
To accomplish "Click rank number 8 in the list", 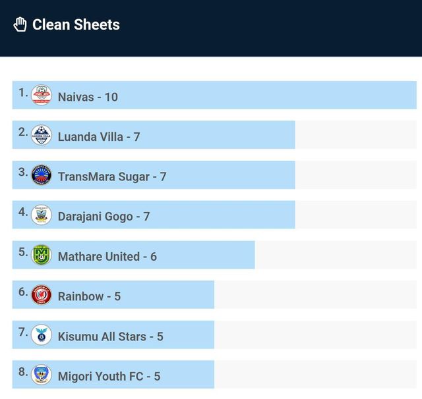I will (x=23, y=371).
